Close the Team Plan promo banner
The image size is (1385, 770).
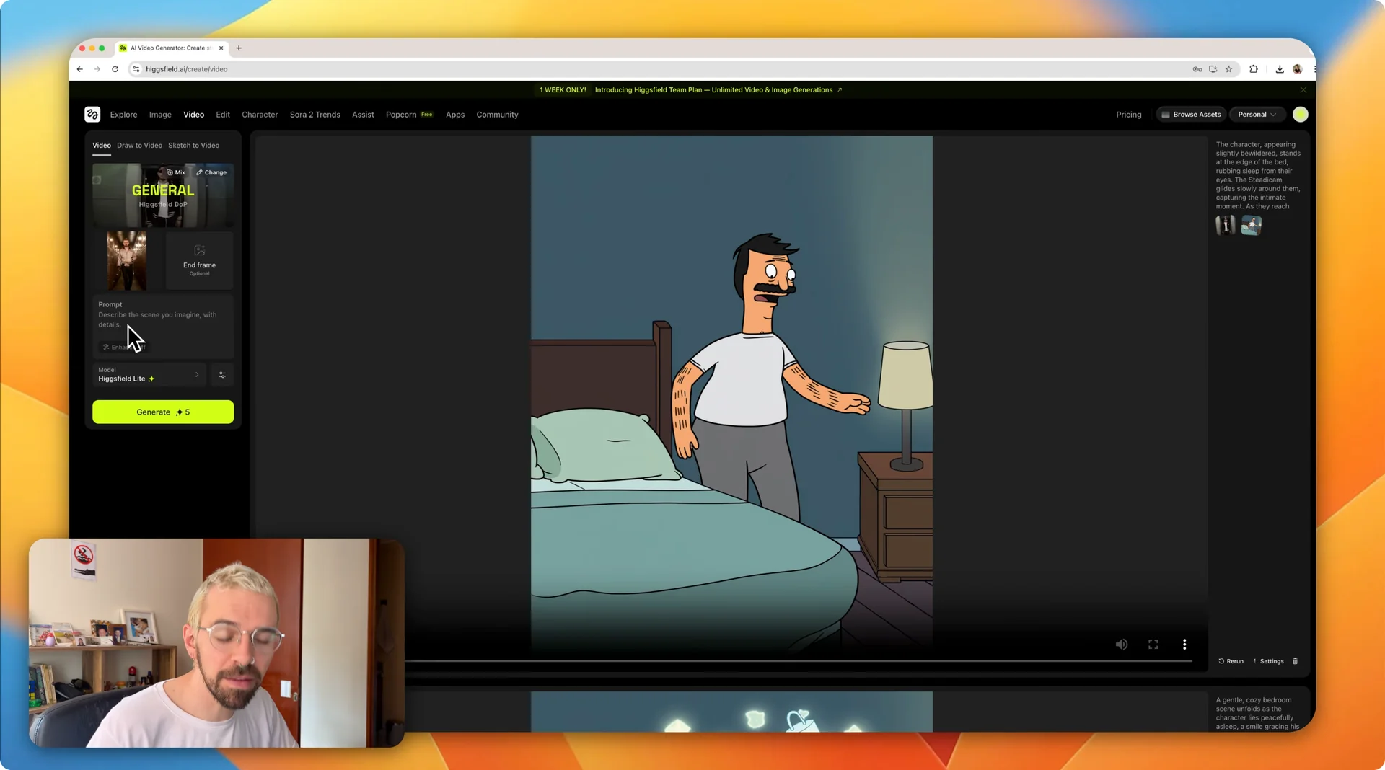point(1303,90)
